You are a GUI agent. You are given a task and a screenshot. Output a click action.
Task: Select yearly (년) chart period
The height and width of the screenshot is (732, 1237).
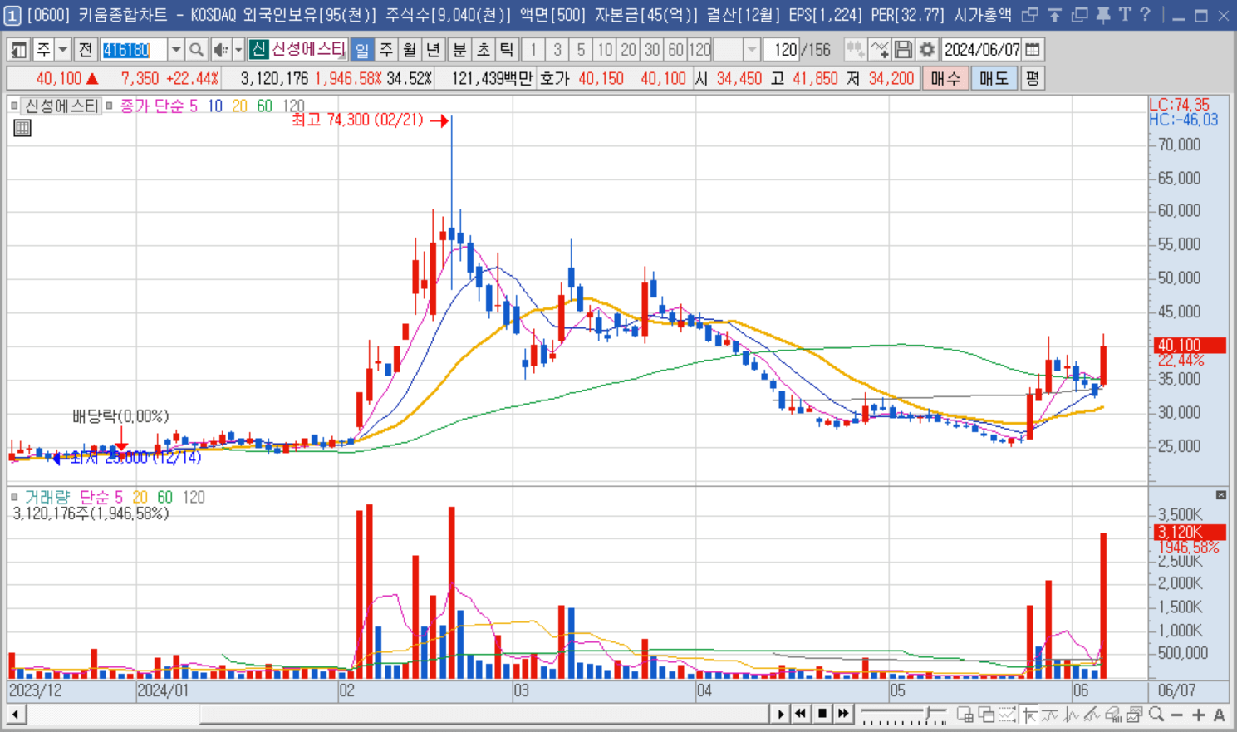click(x=433, y=50)
